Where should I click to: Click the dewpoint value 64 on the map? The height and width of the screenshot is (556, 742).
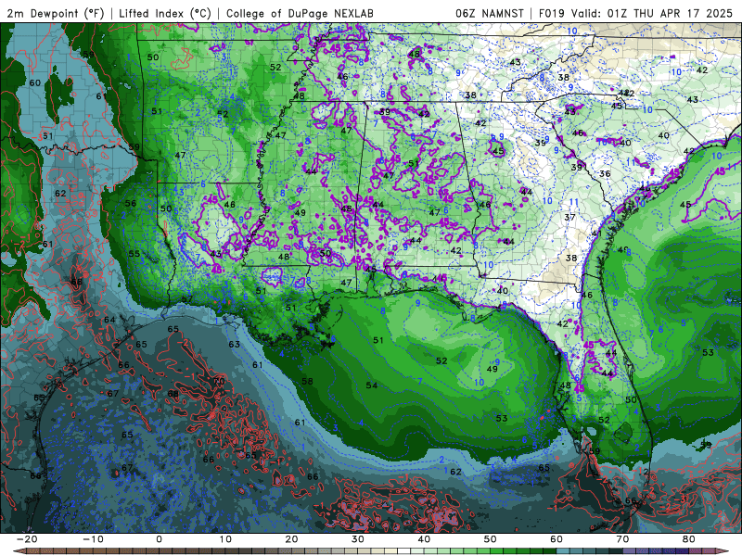(x=109, y=320)
